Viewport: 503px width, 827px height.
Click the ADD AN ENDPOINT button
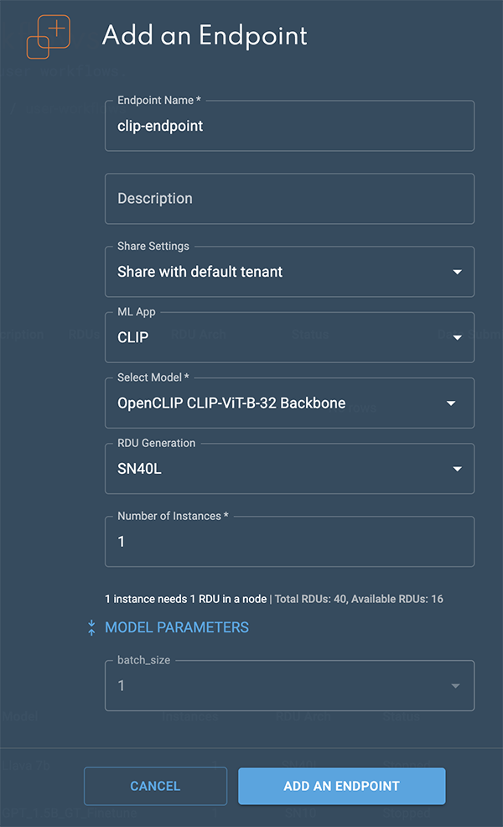pos(341,786)
